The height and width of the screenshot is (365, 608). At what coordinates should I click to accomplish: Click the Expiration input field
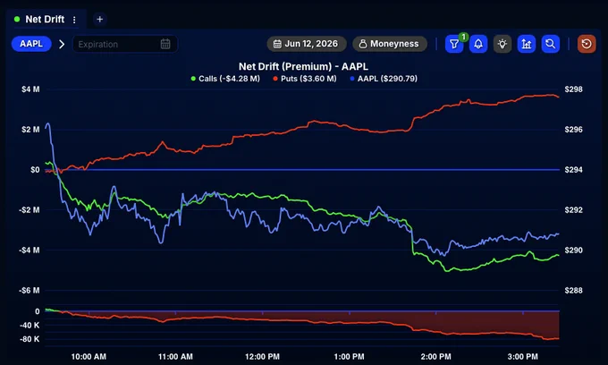(125, 44)
